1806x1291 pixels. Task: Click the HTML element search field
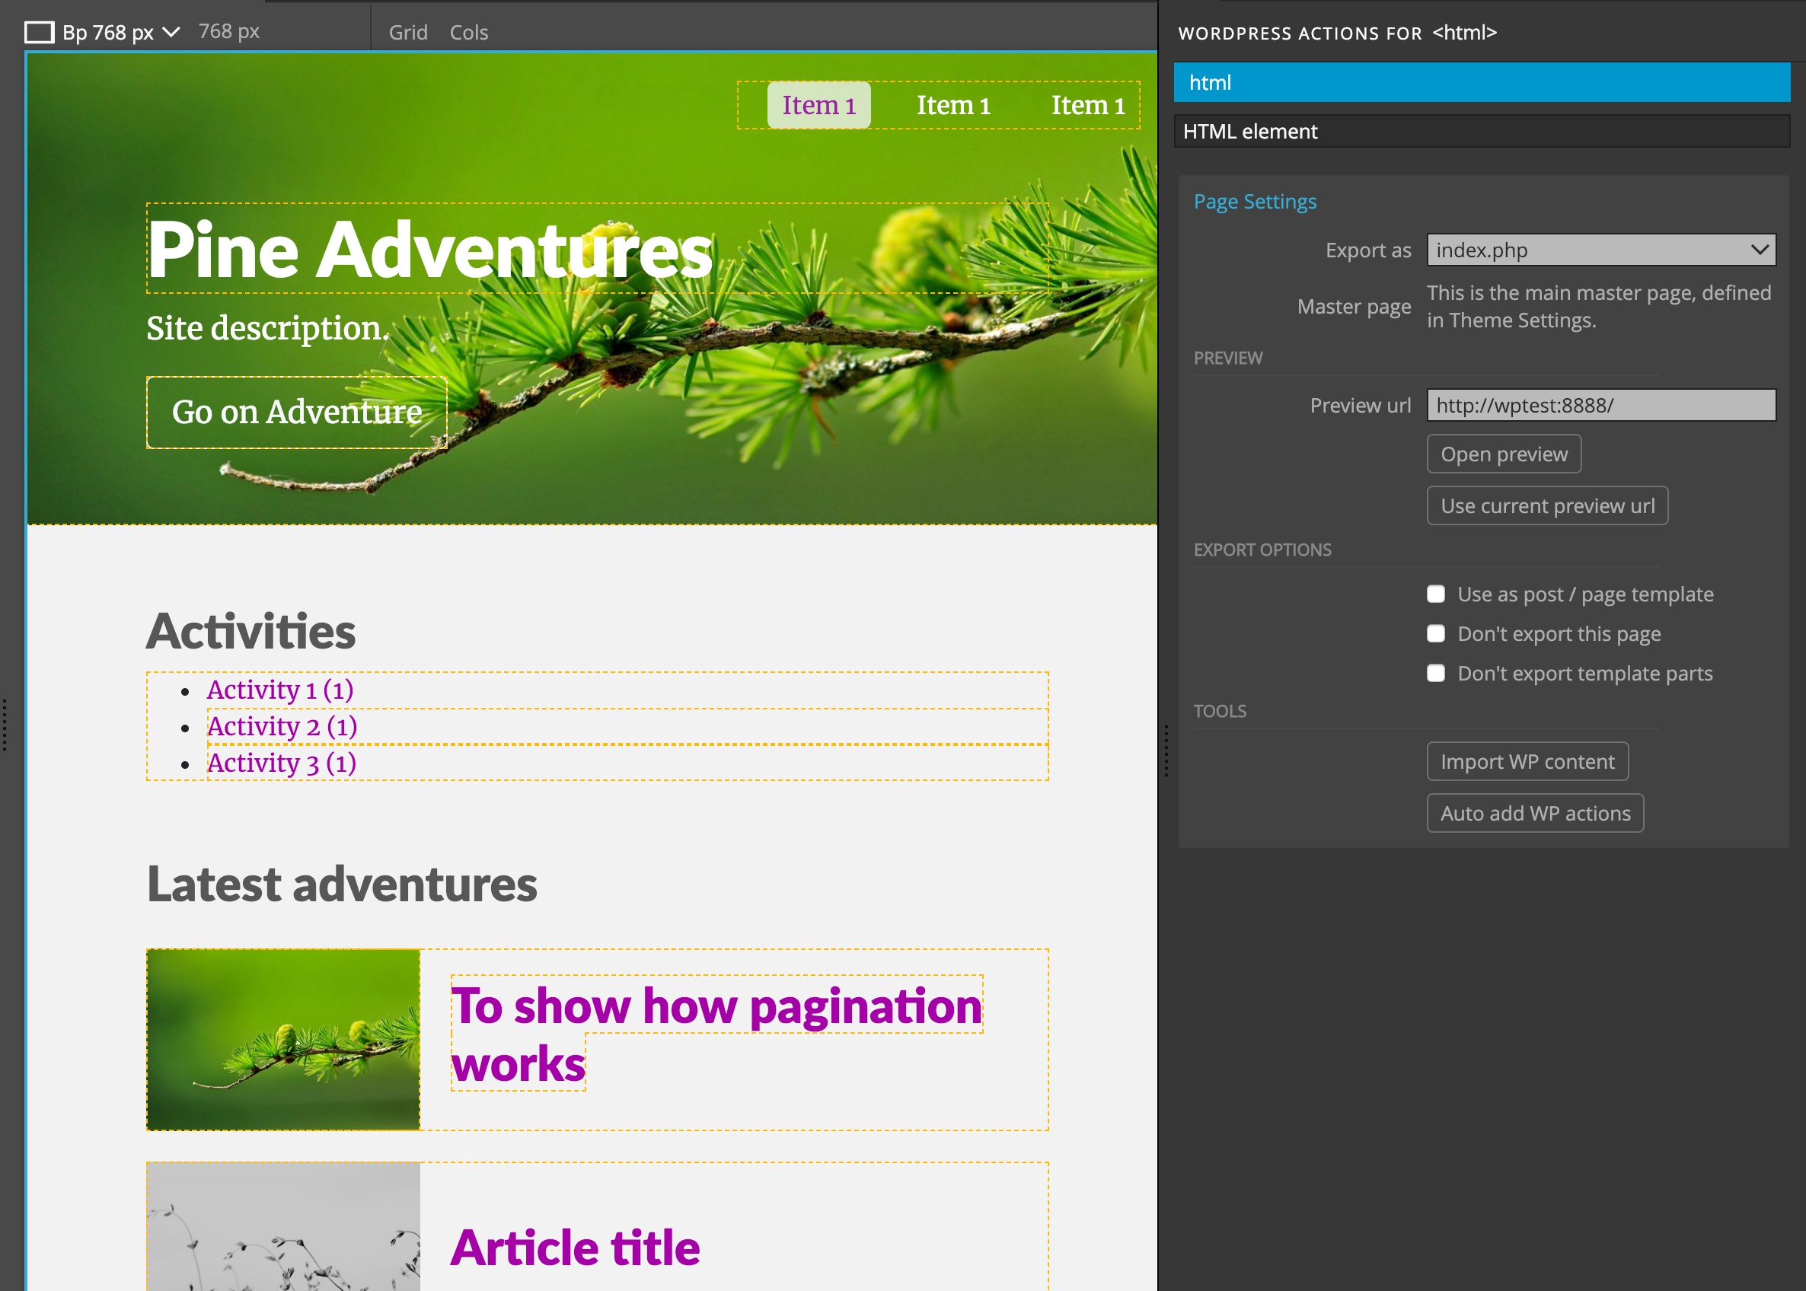pyautogui.click(x=1482, y=131)
